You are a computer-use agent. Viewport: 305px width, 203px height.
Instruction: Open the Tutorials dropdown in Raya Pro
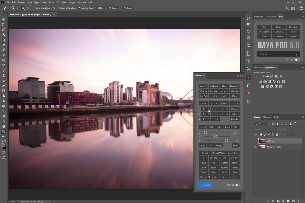[278, 54]
